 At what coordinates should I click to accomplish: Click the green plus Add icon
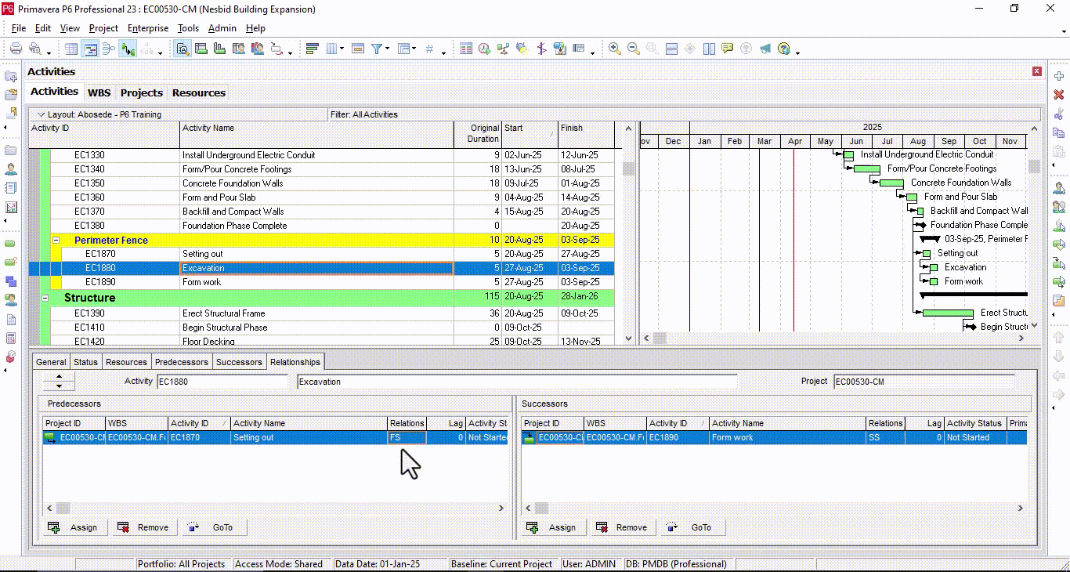1059,76
